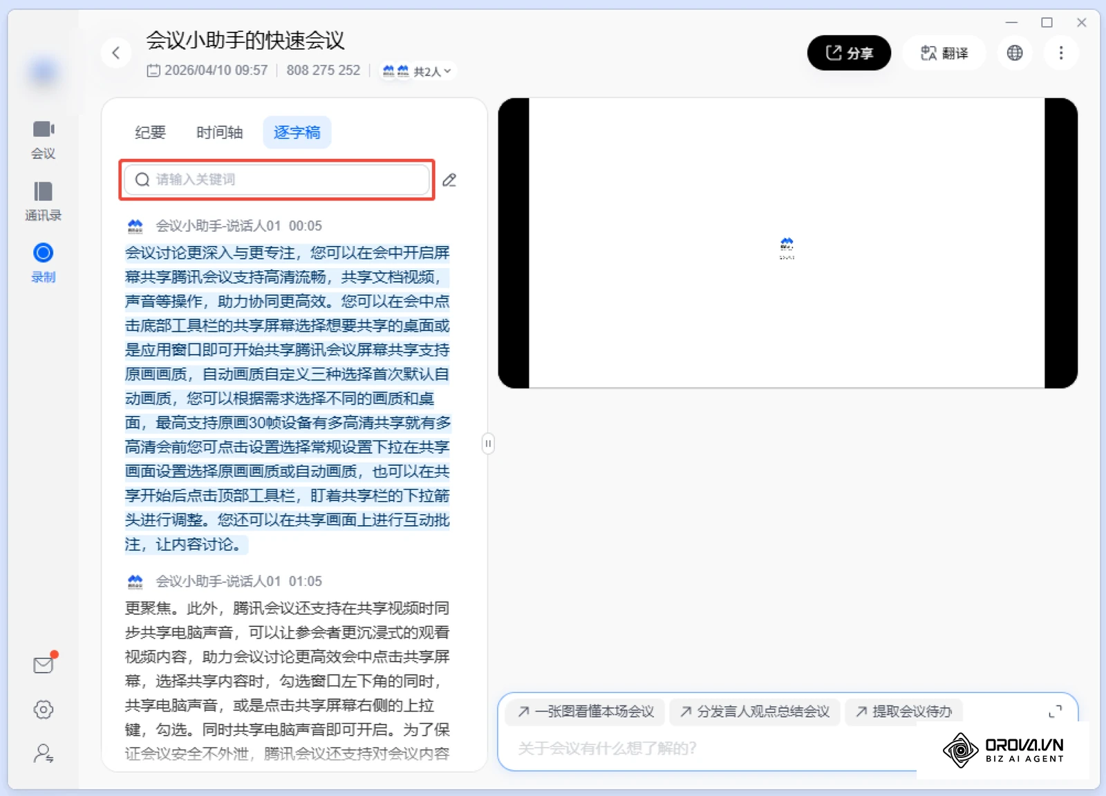Expand the 共2人 participants dropdown
The image size is (1106, 796).
418,71
